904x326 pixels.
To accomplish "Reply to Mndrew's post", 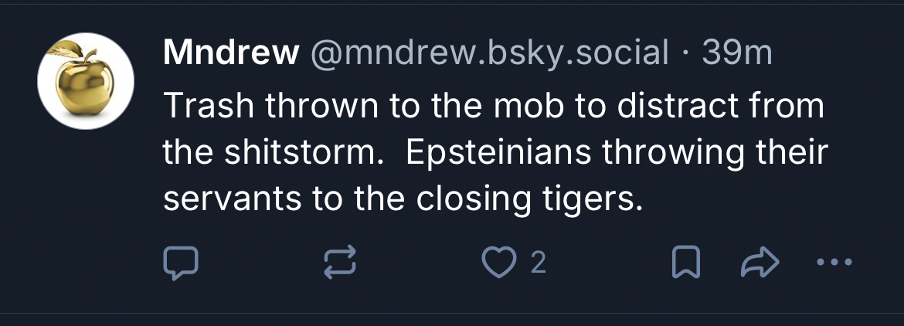I will click(181, 264).
